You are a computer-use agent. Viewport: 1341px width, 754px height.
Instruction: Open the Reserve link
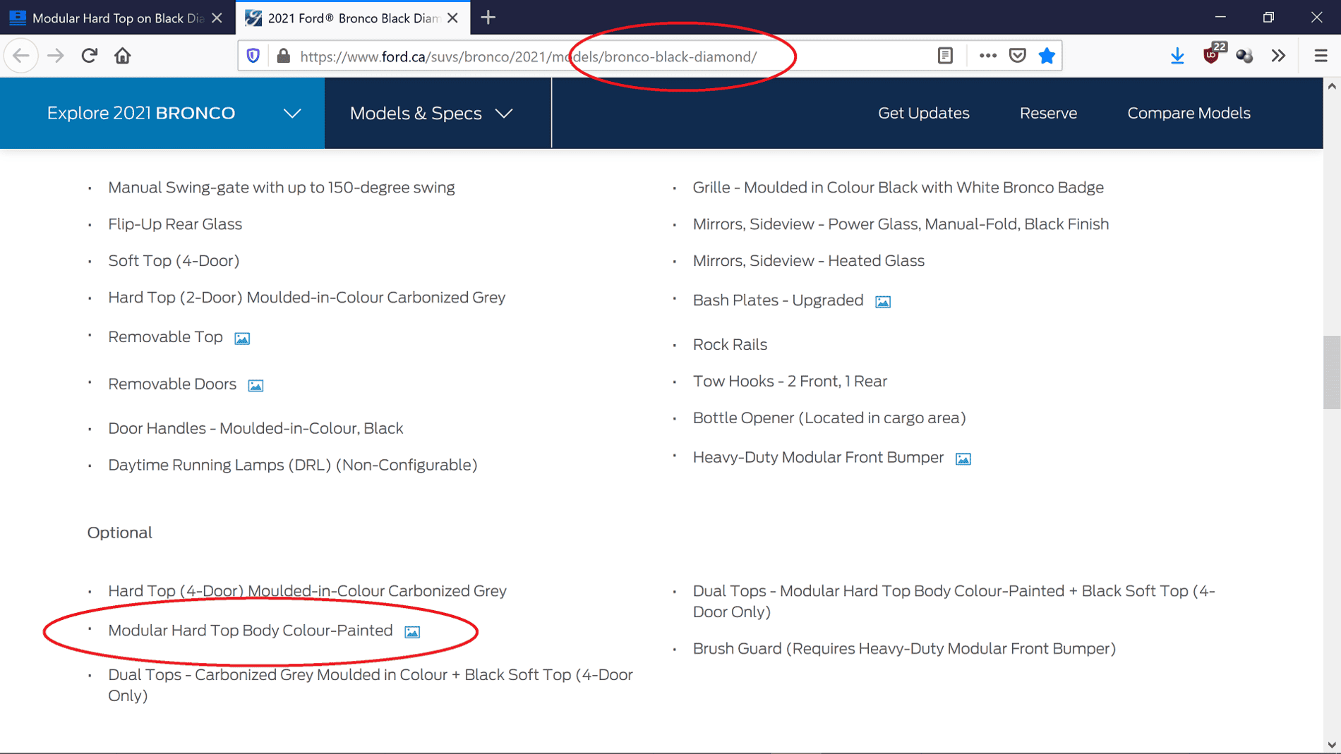1048,113
